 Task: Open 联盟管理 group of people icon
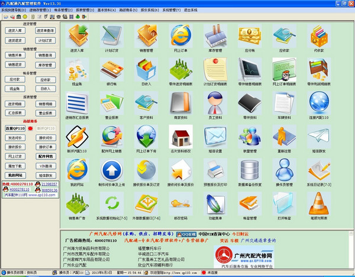pyautogui.click(x=250, y=137)
